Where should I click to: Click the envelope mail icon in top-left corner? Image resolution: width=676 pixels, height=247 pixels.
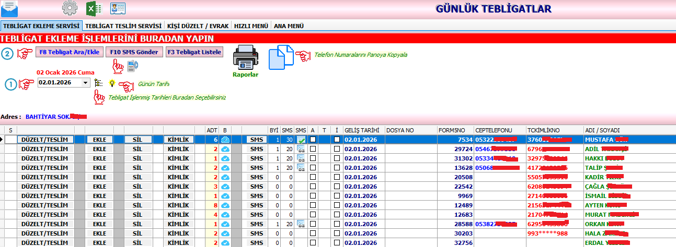coord(8,8)
